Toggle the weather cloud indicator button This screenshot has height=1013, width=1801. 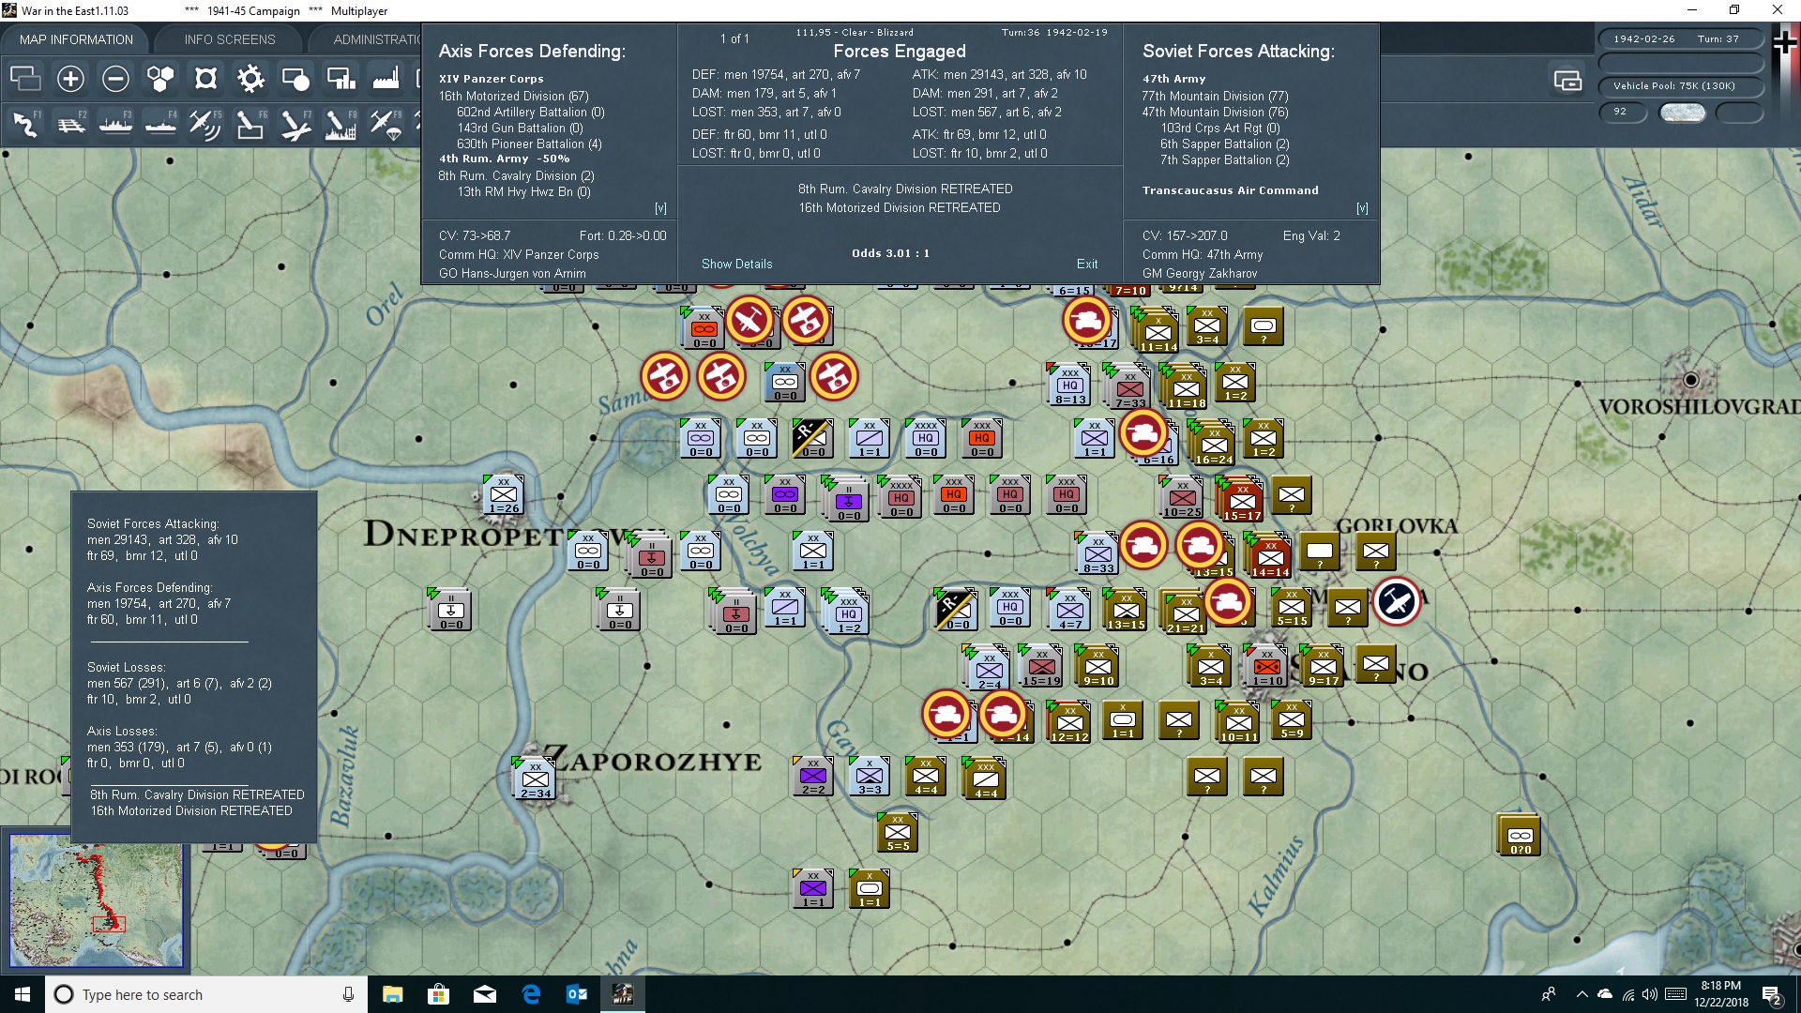(x=1682, y=113)
